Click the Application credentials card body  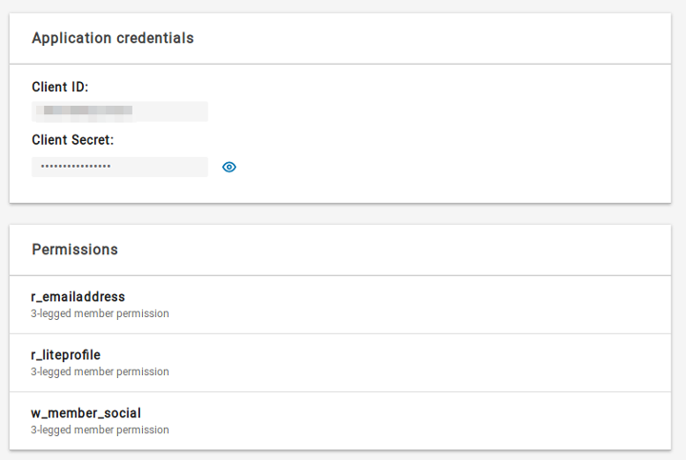click(x=340, y=133)
